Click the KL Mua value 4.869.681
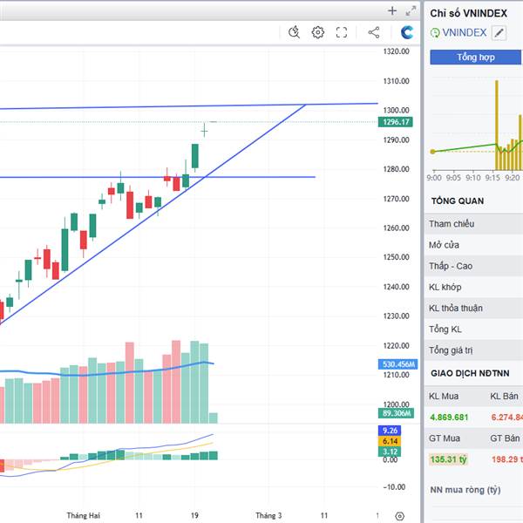This screenshot has width=523, height=523. [x=449, y=418]
